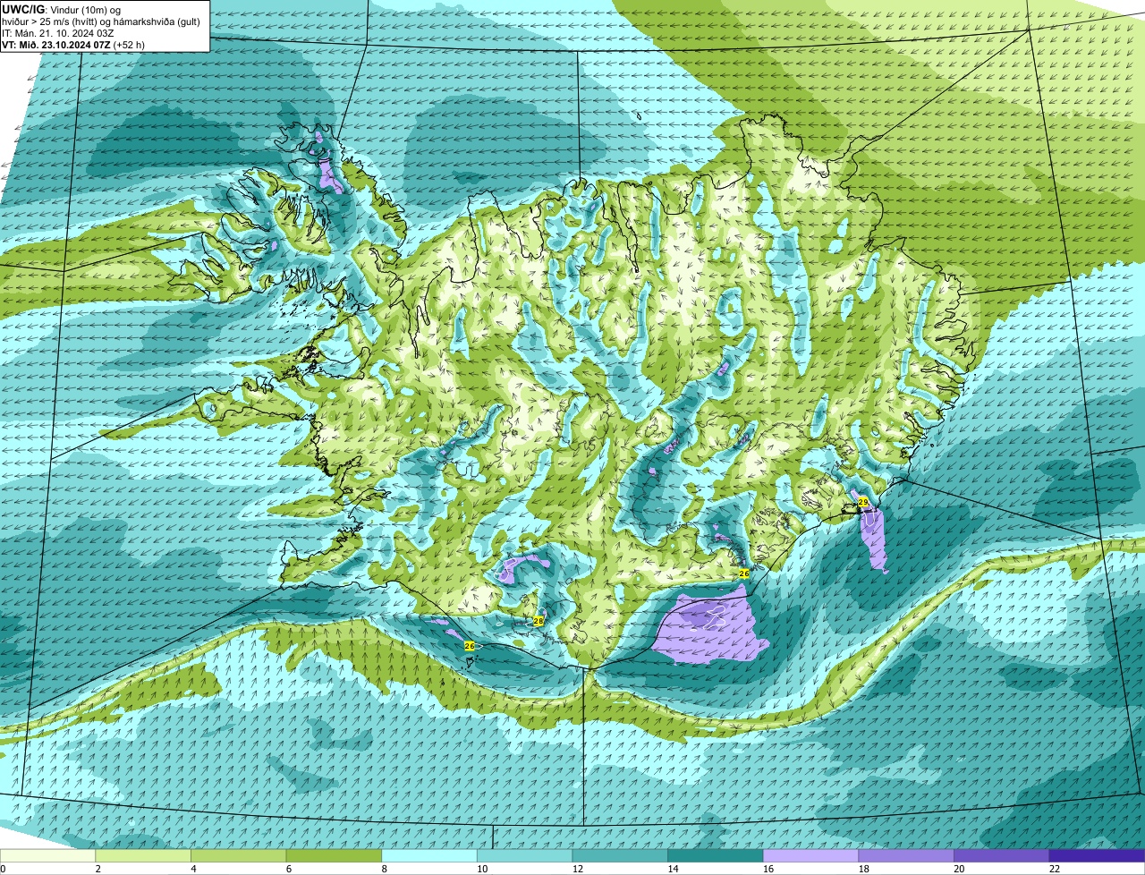Click the scale label "10"
This screenshot has height=875, width=1145.
click(482, 869)
